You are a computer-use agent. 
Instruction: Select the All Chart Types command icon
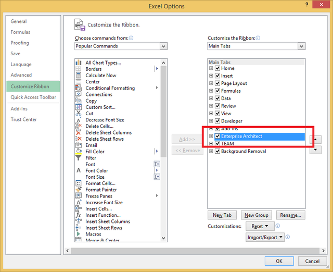79,63
